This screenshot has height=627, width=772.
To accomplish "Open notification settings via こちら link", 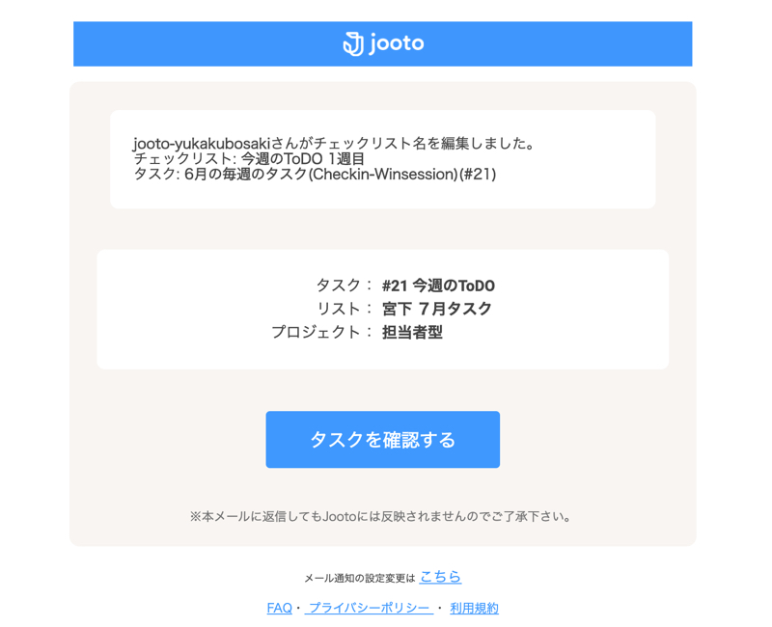I will [440, 576].
